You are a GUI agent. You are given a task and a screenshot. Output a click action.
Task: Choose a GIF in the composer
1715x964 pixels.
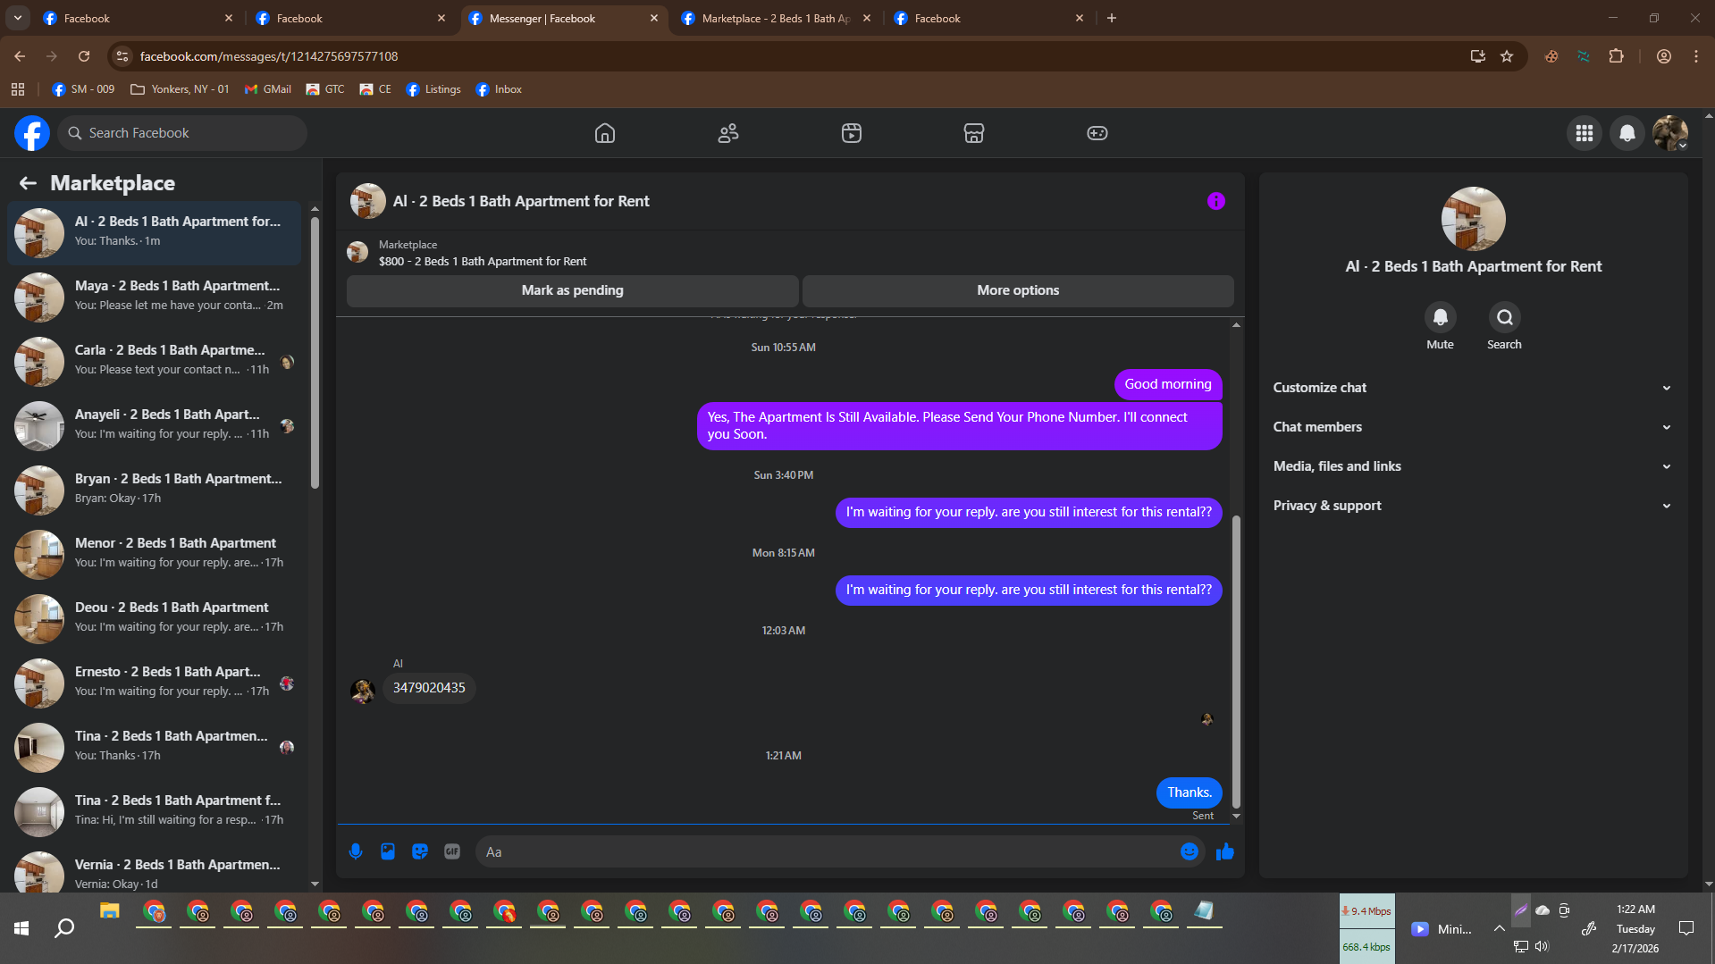[x=452, y=851]
